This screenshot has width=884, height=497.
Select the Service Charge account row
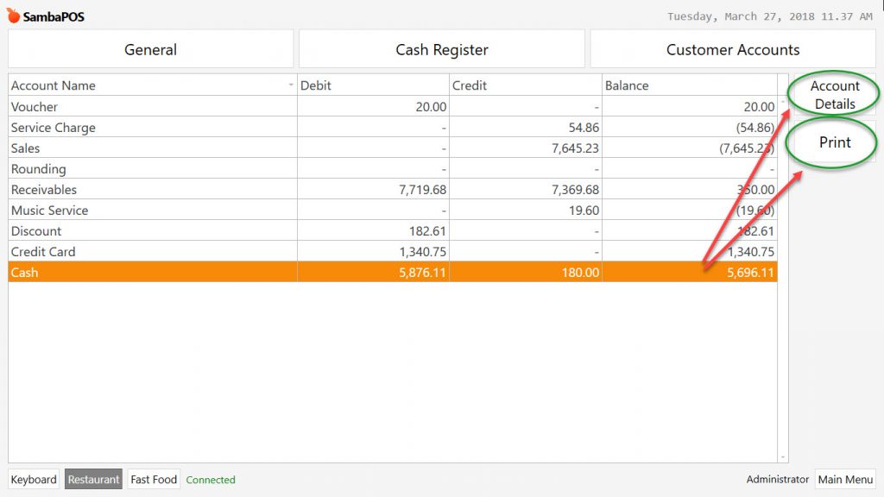(x=393, y=128)
